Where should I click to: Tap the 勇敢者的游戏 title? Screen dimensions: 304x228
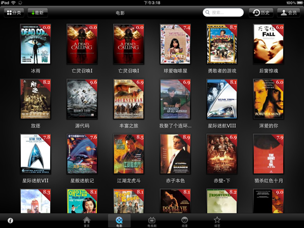pyautogui.click(x=222, y=71)
